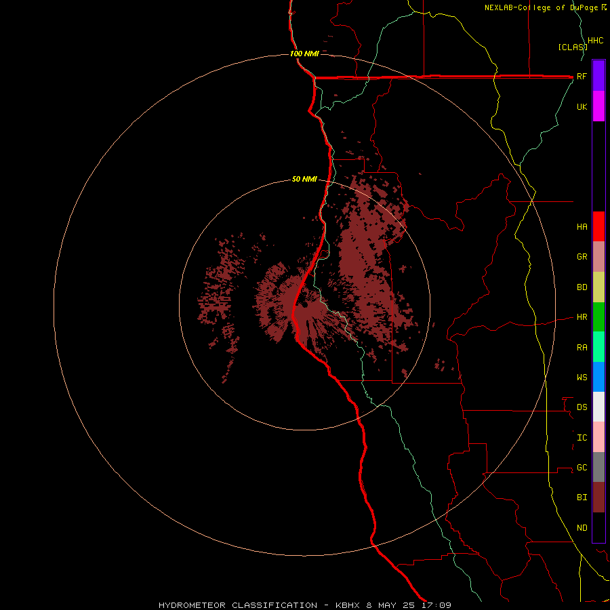Click the RA light green legend swatch

pos(598,347)
